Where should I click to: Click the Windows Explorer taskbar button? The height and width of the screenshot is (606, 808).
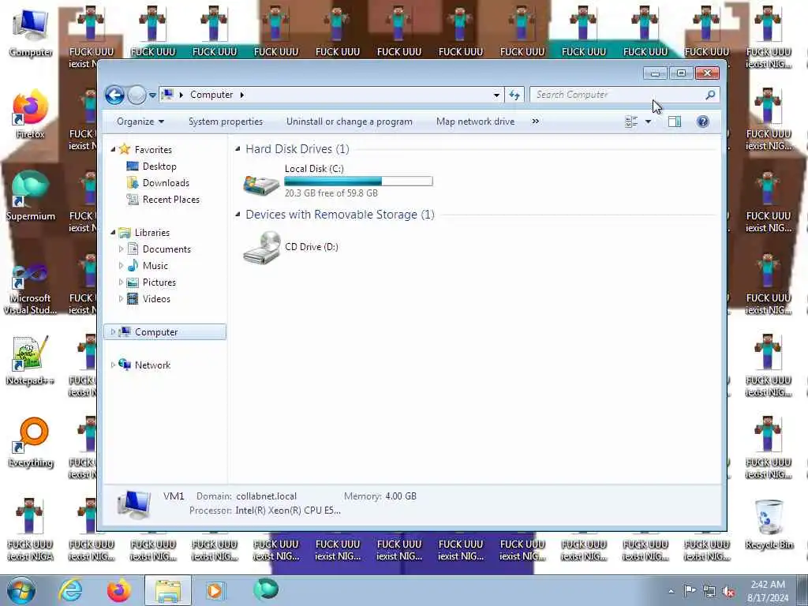[168, 590]
